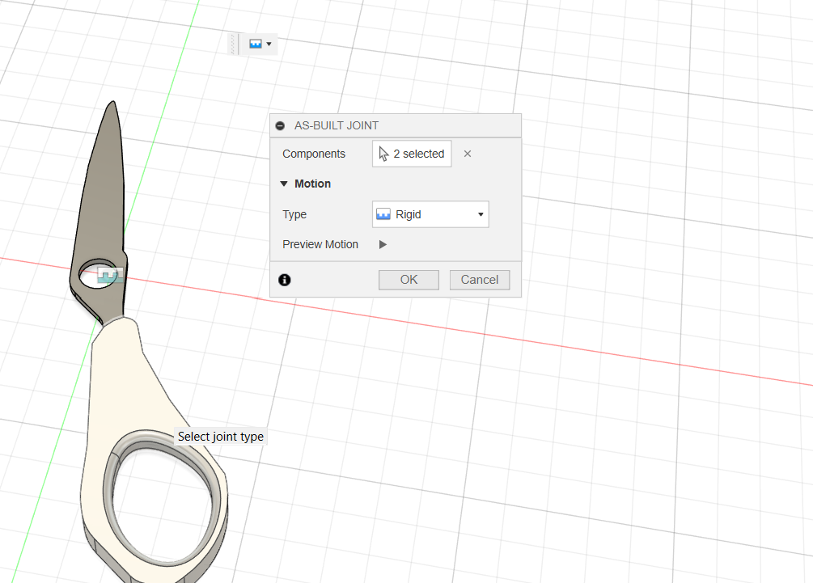Collapse the Motion section triangle
Viewport: 813px width, 583px height.
pos(284,184)
